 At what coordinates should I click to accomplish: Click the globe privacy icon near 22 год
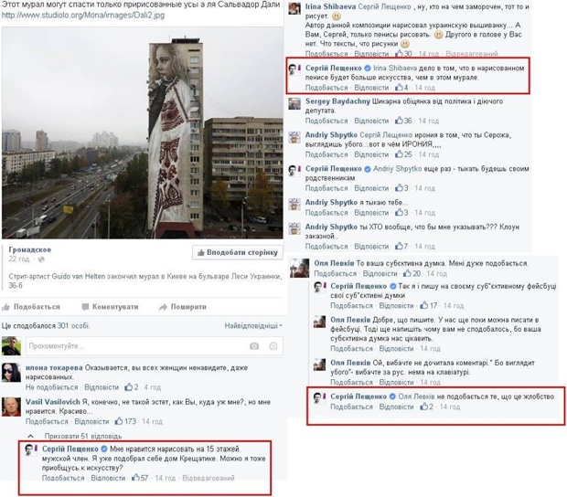coord(41,259)
